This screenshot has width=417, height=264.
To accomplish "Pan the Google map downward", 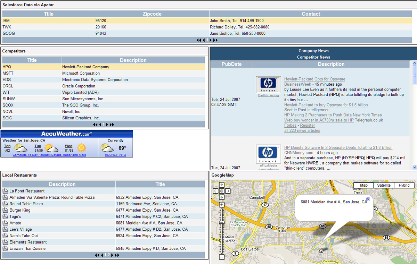I will pos(222,197).
